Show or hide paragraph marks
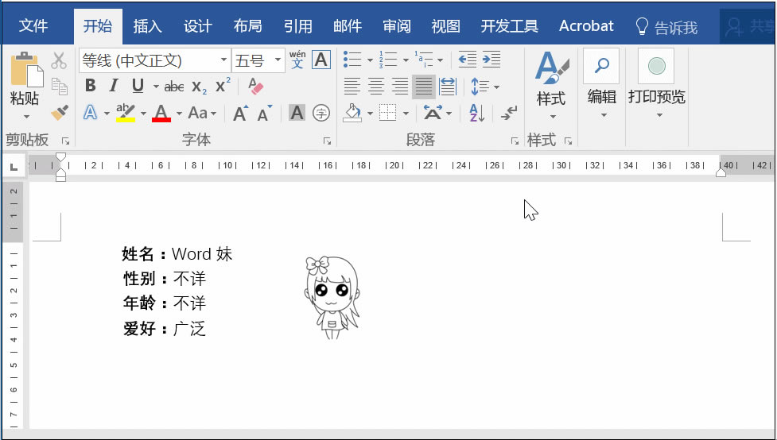 tap(509, 114)
